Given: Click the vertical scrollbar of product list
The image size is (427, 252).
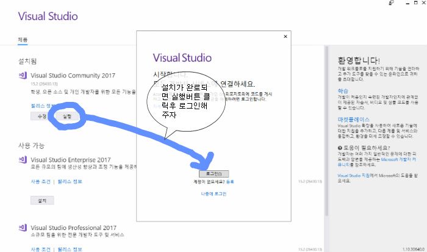Looking at the screenshot, I should 326,131.
